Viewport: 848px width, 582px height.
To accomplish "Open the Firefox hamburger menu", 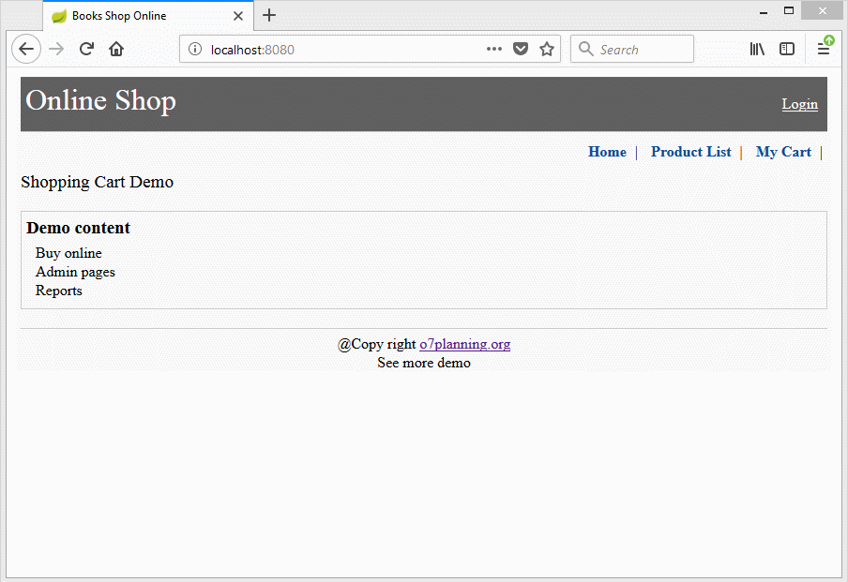I will (824, 49).
